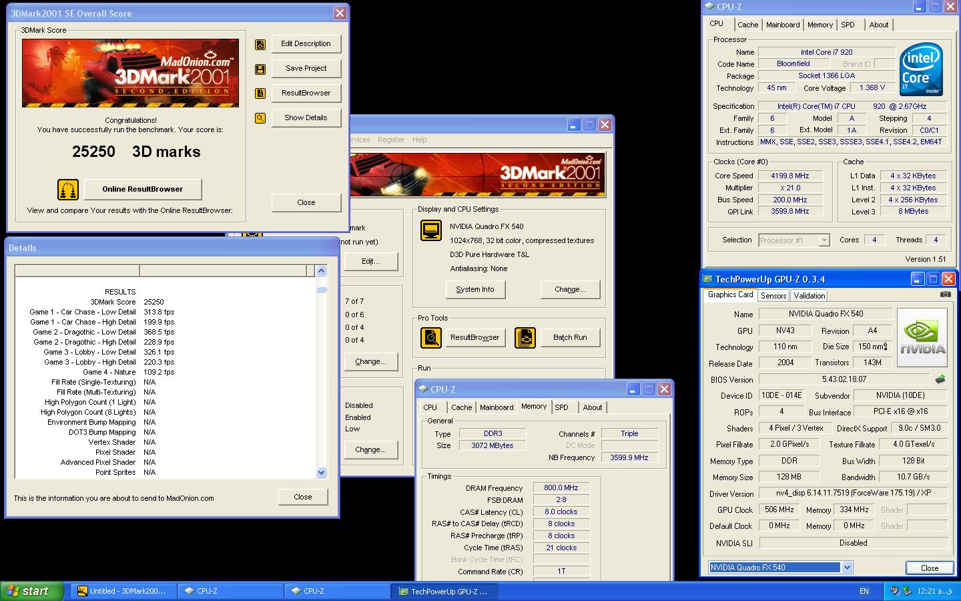Viewport: 961px width, 601px height.
Task: Open the Mainboard tab in top CPU-Z window
Action: pos(783,25)
